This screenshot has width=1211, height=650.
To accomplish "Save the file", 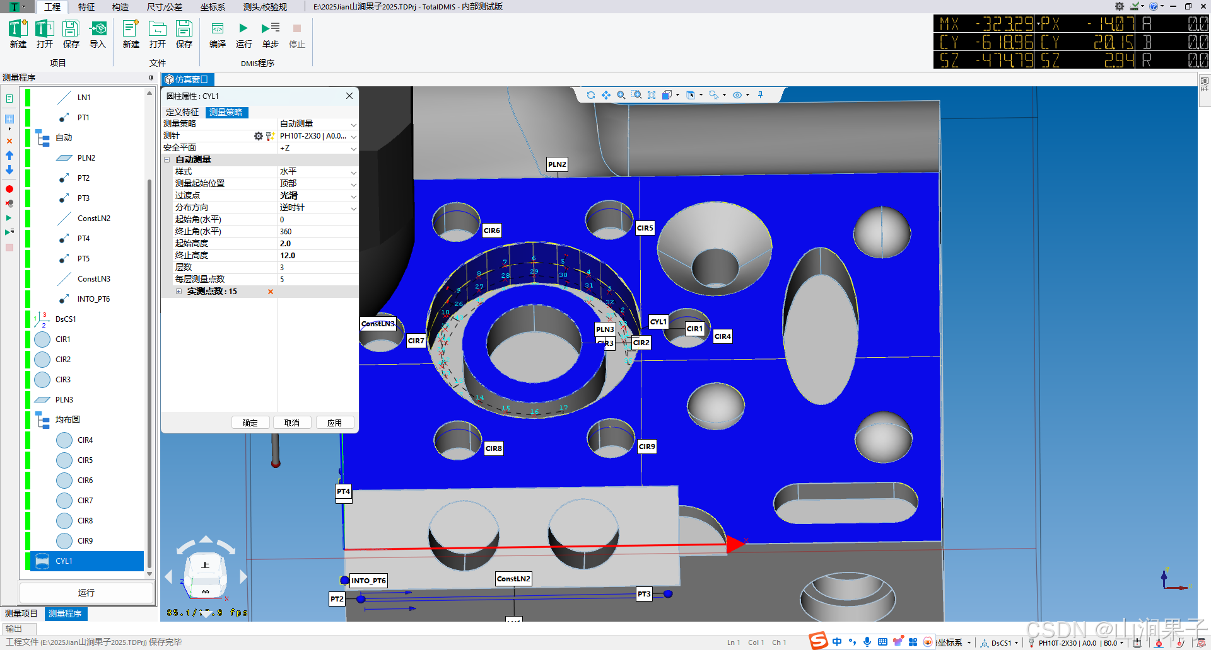I will [x=184, y=34].
